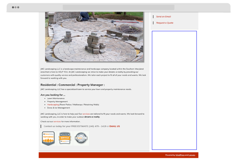Viewport: 237px width, 164px height.
Task: Click the second browser window dot button
Action: 16,7
